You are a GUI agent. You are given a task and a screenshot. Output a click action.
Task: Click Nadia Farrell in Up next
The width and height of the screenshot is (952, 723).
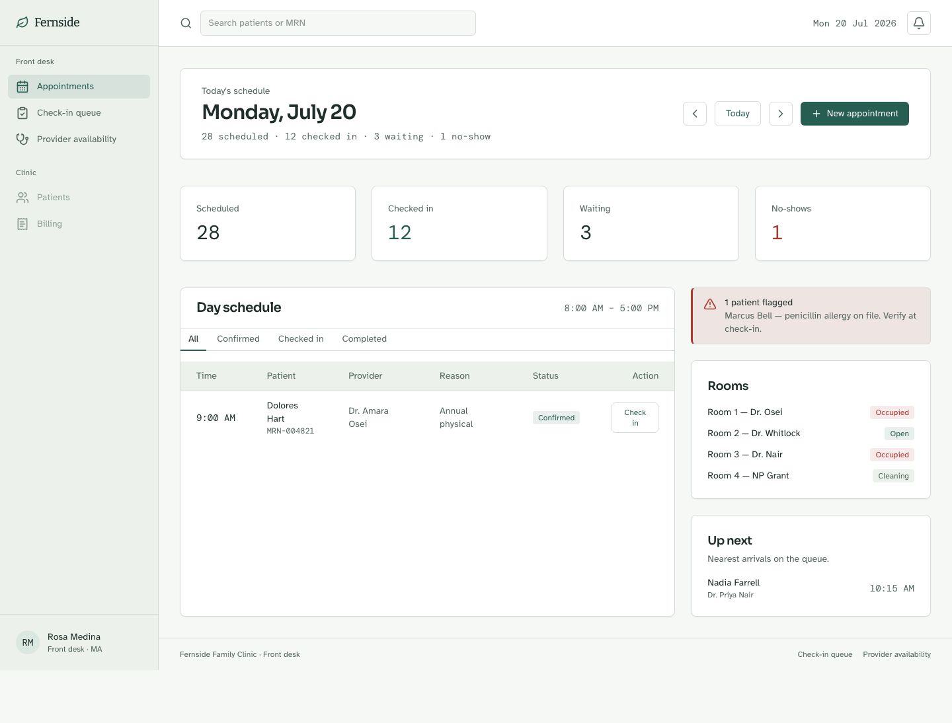(x=733, y=583)
